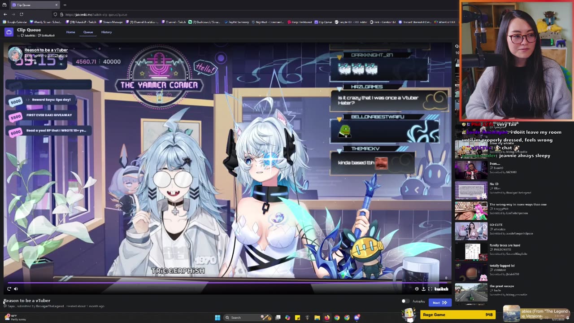
Task: Enter fullscreen on the clip player
Action: point(430,289)
